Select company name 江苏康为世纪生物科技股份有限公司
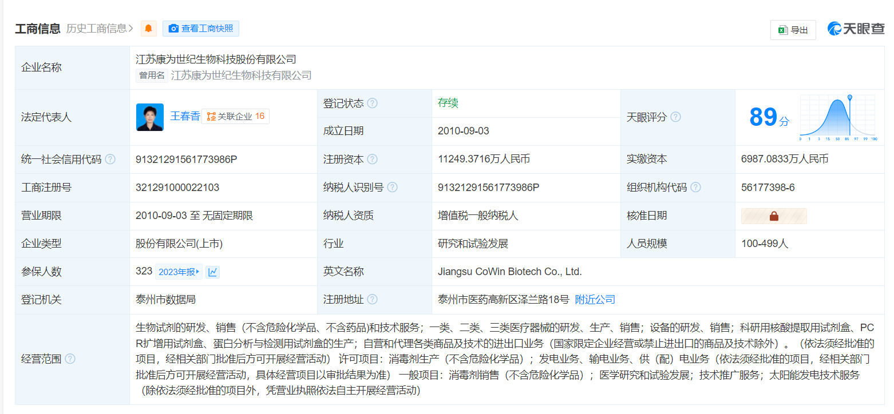Viewport: 894px width, 414px height. [216, 59]
